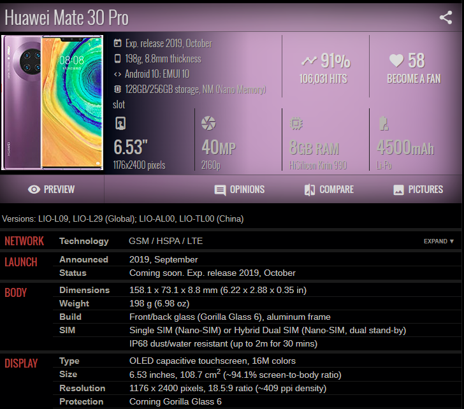Click the image icon next to Pictures
Screen dimensions: 464x409
pos(398,190)
